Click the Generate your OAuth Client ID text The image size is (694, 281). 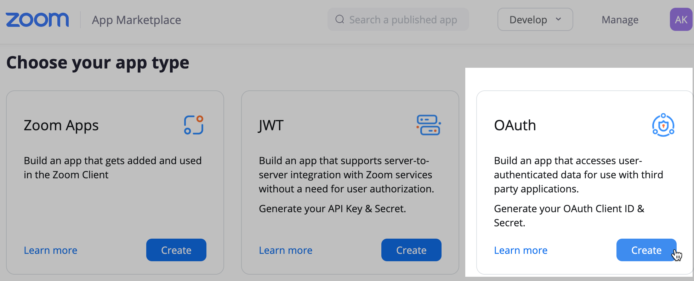coord(569,216)
